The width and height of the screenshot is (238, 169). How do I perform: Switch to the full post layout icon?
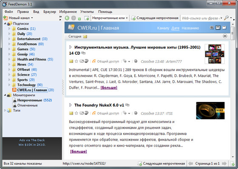point(224,28)
